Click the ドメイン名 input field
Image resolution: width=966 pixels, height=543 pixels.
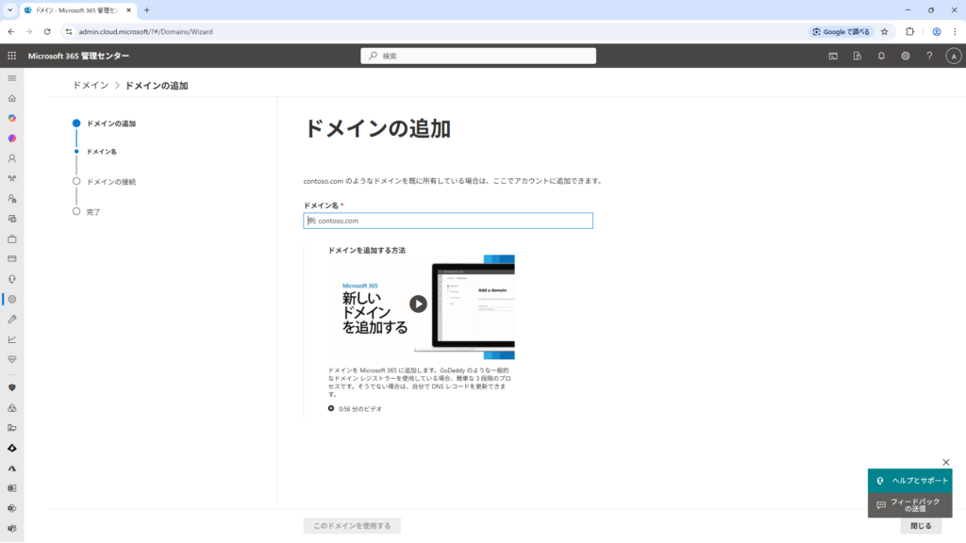[x=448, y=221]
